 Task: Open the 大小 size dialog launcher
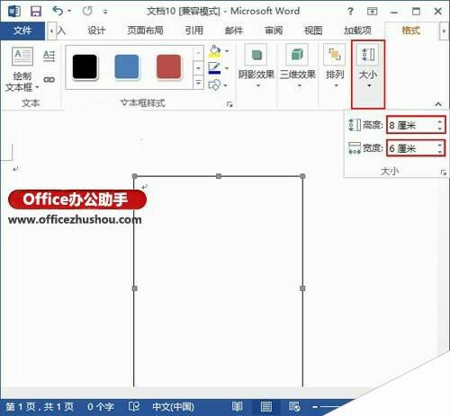(x=444, y=173)
